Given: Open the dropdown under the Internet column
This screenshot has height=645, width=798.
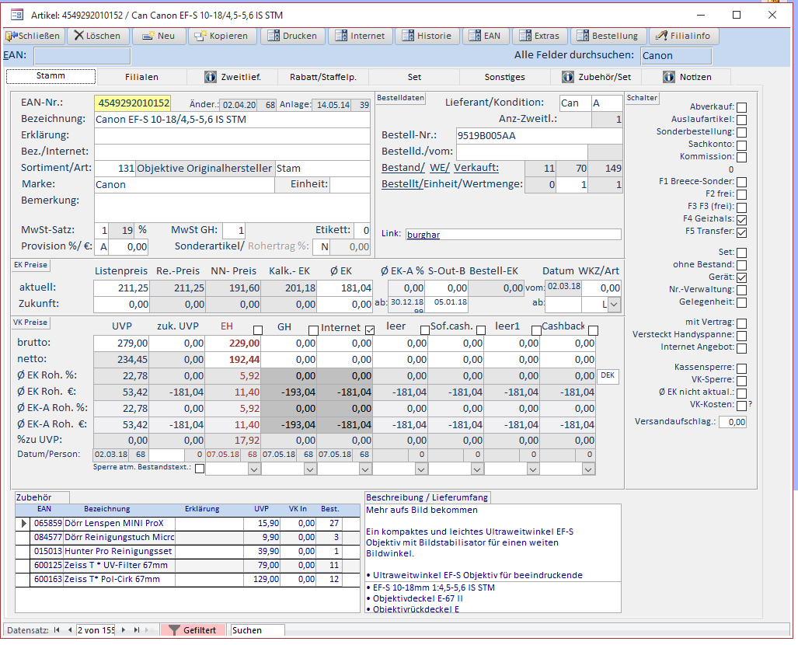Looking at the screenshot, I should (365, 469).
